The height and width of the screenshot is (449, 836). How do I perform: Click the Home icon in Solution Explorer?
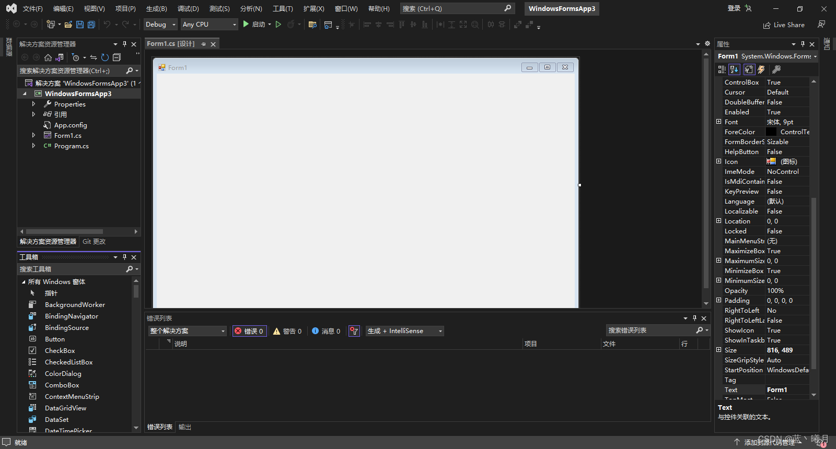[x=48, y=57]
